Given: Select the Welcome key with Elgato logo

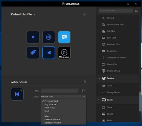Looking at the screenshot, I should [x=64, y=52].
